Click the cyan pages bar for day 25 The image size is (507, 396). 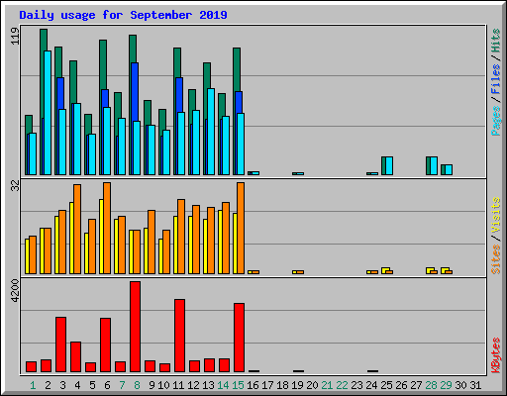[389, 165]
